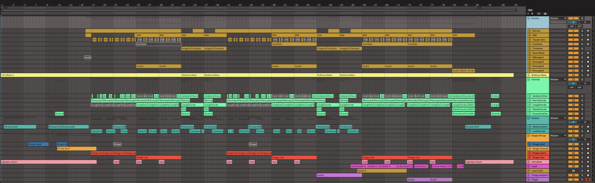Image resolution: width=595 pixels, height=183 pixels.
Task: Arm the IntroPad track for recording
Action: click(x=588, y=162)
